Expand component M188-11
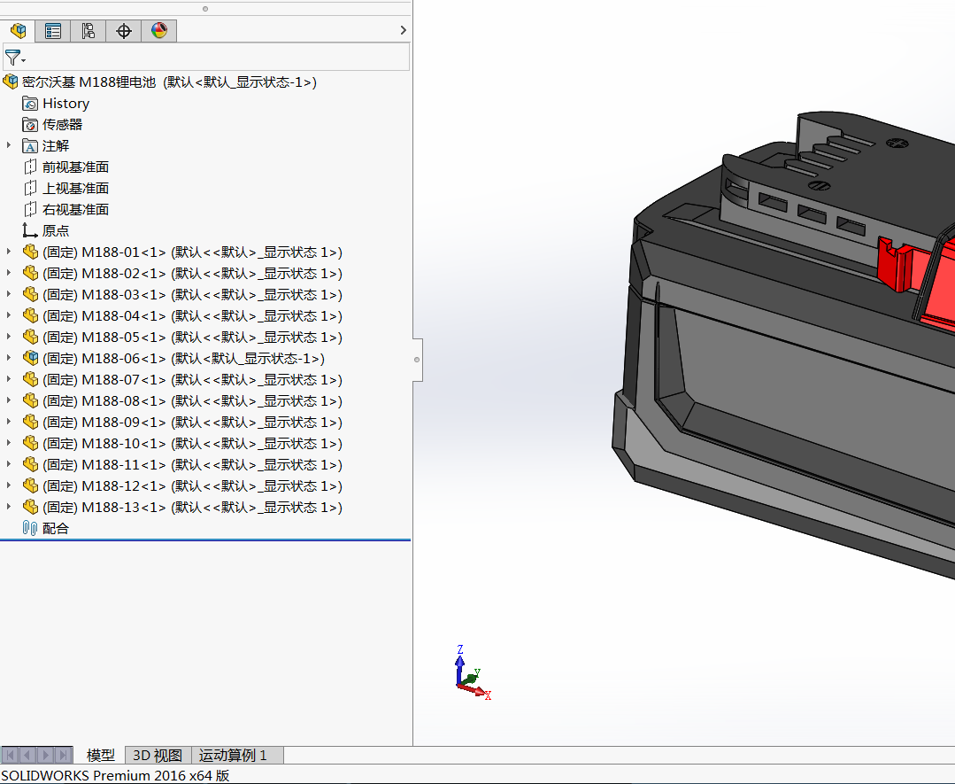 tap(9, 464)
